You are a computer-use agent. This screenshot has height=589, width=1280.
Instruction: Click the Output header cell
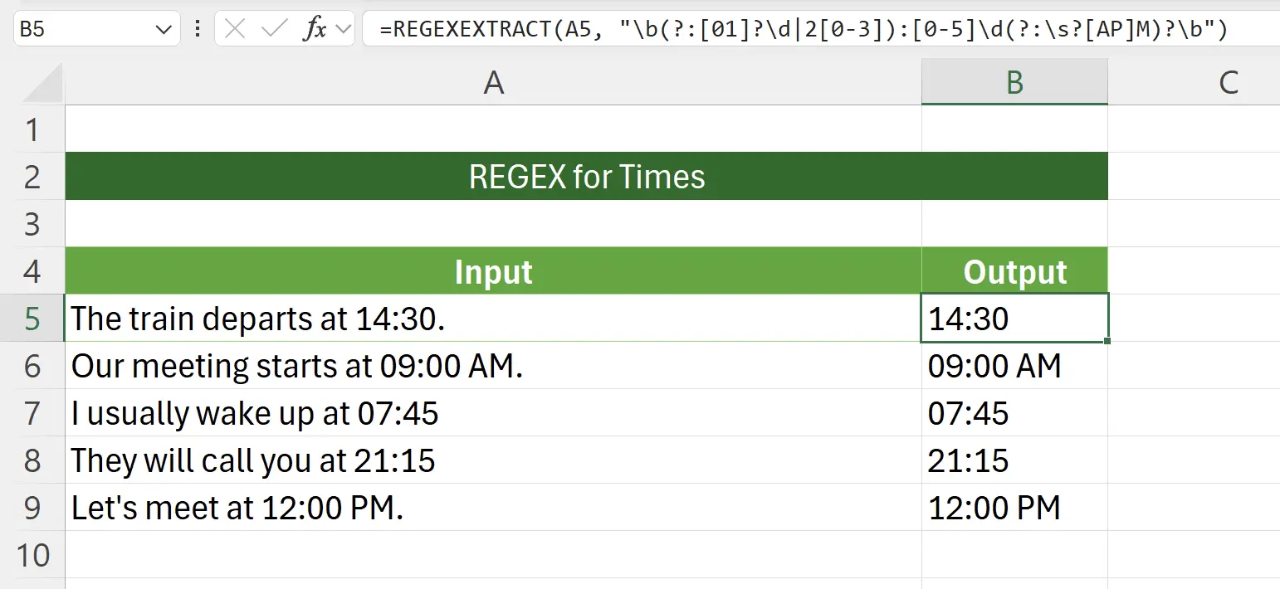coord(1014,271)
